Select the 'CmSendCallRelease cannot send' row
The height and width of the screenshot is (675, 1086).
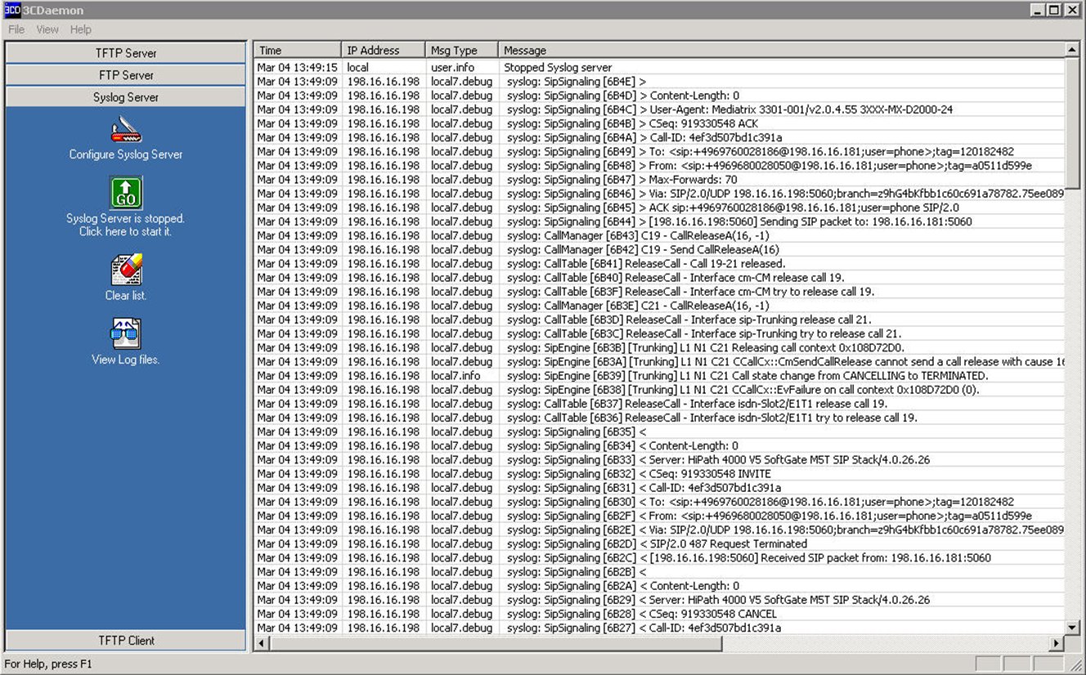(x=660, y=362)
